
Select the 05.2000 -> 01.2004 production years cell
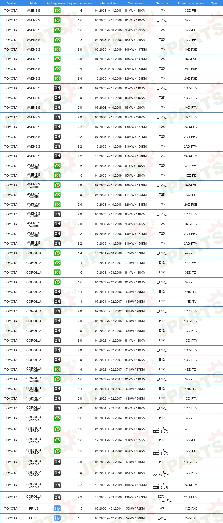[108, 508]
